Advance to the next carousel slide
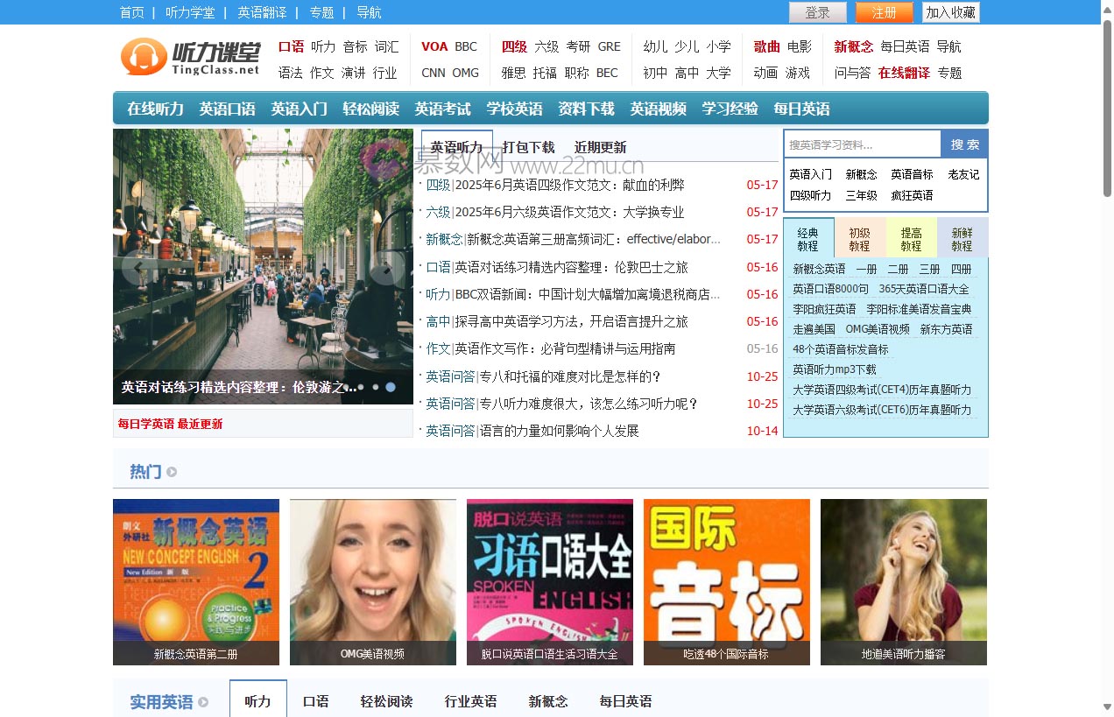 coord(386,268)
